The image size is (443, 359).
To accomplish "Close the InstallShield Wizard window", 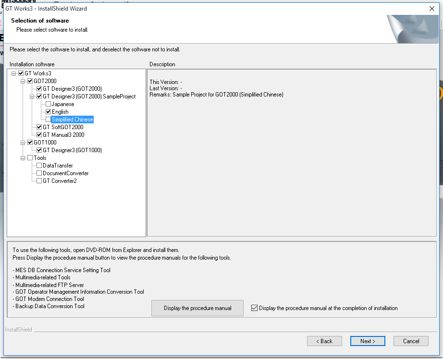I will [x=432, y=9].
